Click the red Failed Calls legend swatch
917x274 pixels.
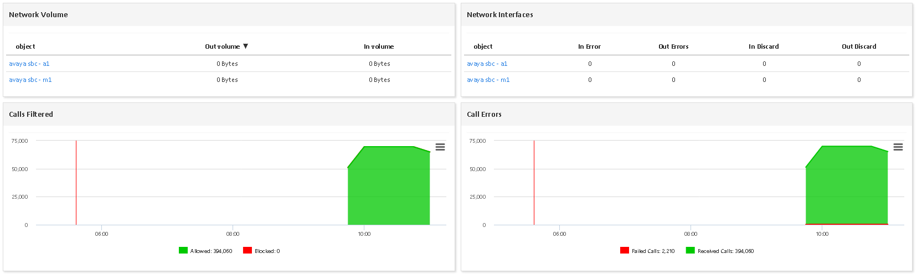[625, 251]
